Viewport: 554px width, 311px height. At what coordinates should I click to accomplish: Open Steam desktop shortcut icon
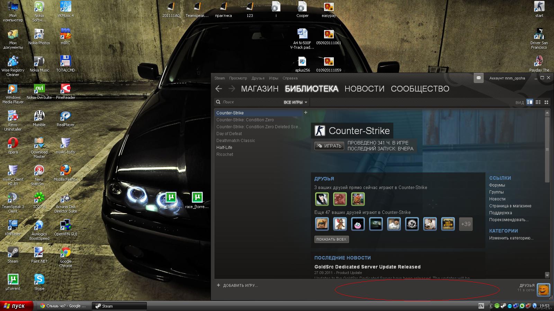tap(13, 255)
